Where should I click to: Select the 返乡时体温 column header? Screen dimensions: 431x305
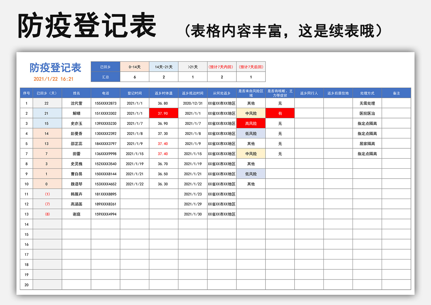coord(164,93)
